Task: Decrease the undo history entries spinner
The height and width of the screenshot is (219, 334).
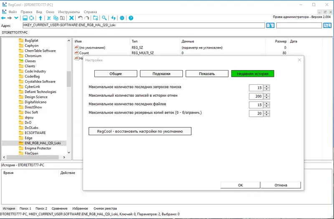Action: click(267, 98)
